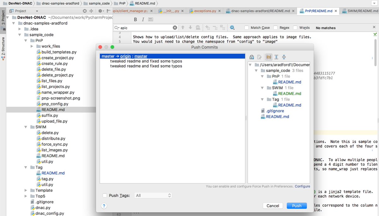Click the monospace code formatting button
Screen dimensions: 379x216
[151, 20]
